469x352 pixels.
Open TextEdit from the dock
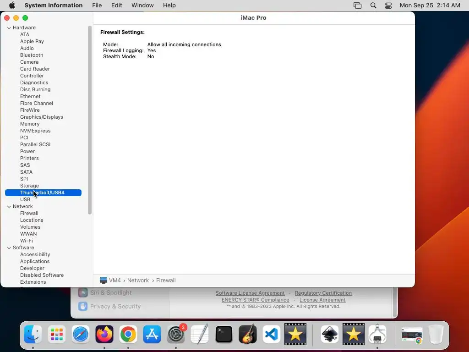[200, 334]
